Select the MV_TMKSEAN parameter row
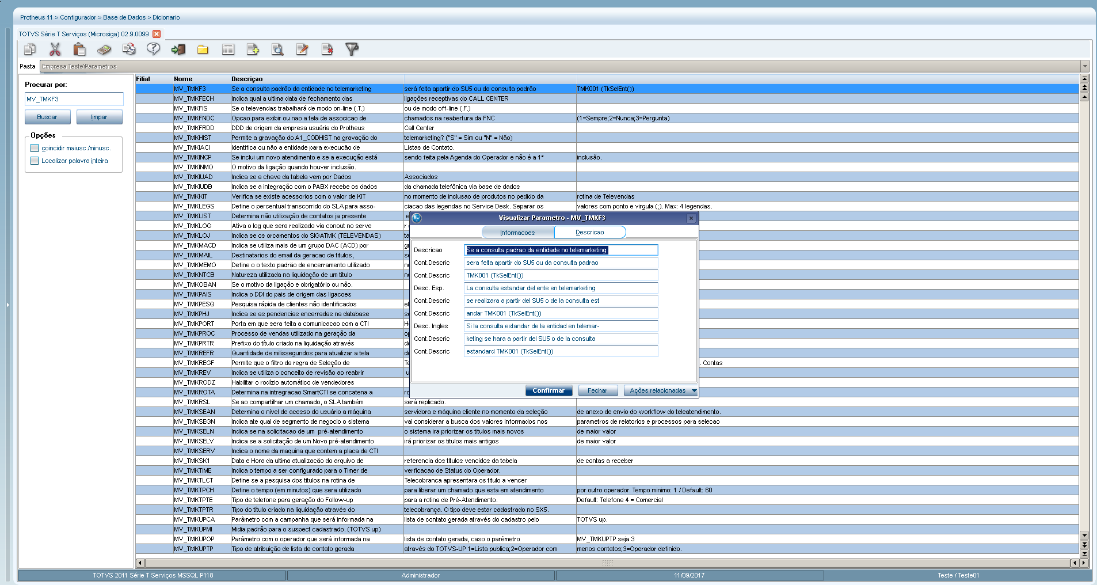Viewport: 1097px width, 585px height. coord(607,412)
